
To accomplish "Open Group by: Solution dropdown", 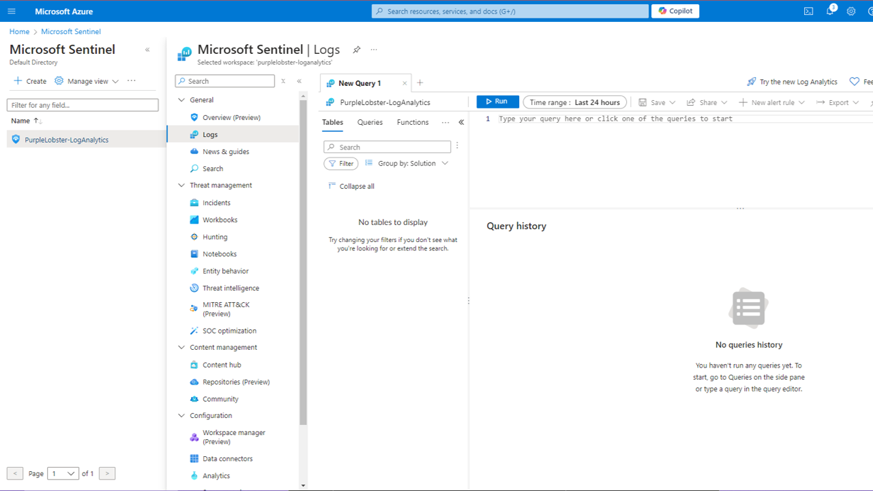I will pyautogui.click(x=407, y=164).
